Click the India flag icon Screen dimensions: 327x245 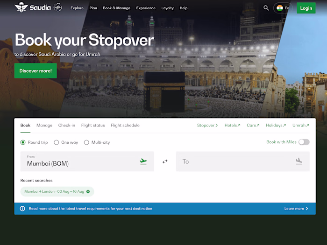279,8
